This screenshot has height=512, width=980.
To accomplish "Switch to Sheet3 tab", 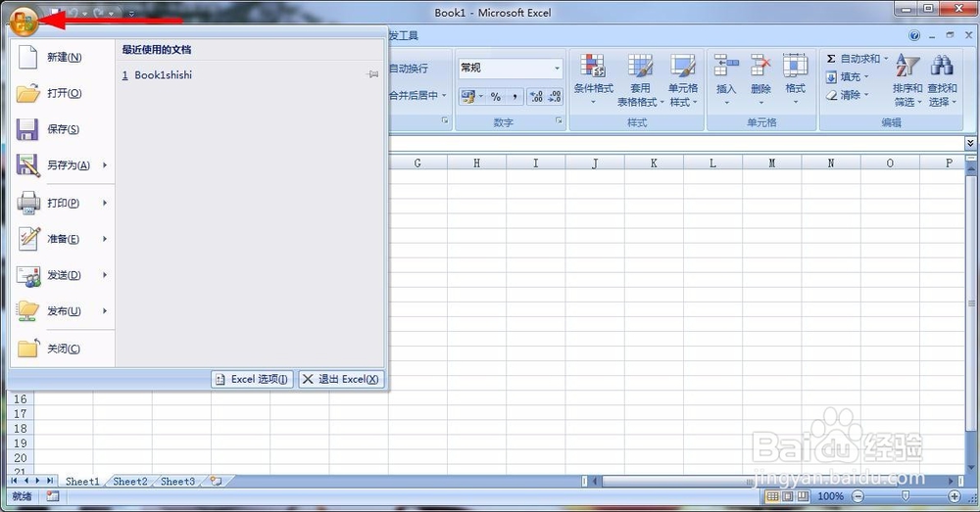I will coord(177,482).
